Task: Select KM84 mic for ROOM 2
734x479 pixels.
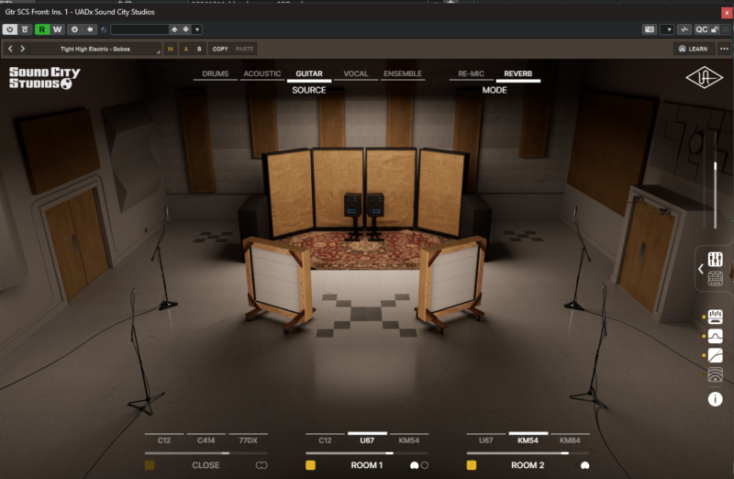Action: click(x=570, y=440)
